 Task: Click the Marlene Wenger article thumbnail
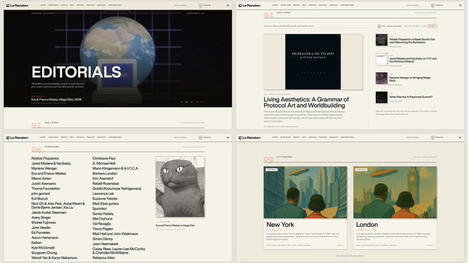tap(381, 78)
